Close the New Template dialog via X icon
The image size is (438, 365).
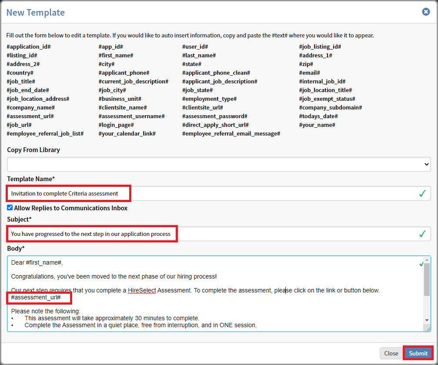tap(426, 12)
